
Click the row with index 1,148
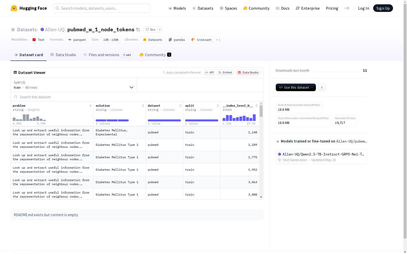point(135,132)
